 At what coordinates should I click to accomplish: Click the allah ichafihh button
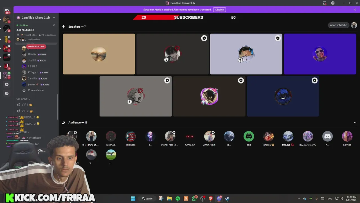pyautogui.click(x=339, y=25)
